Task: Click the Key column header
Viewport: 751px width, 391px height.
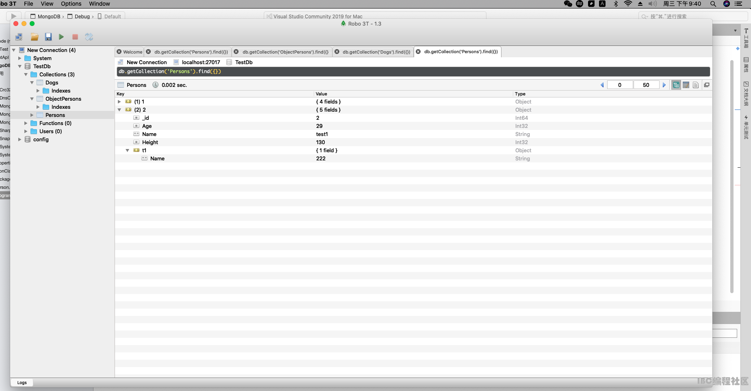Action: click(215, 94)
